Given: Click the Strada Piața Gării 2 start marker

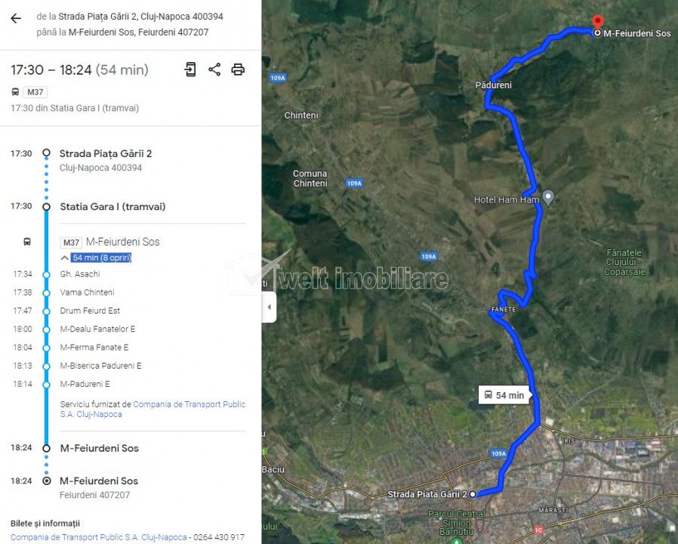Looking at the screenshot, I should tap(473, 494).
